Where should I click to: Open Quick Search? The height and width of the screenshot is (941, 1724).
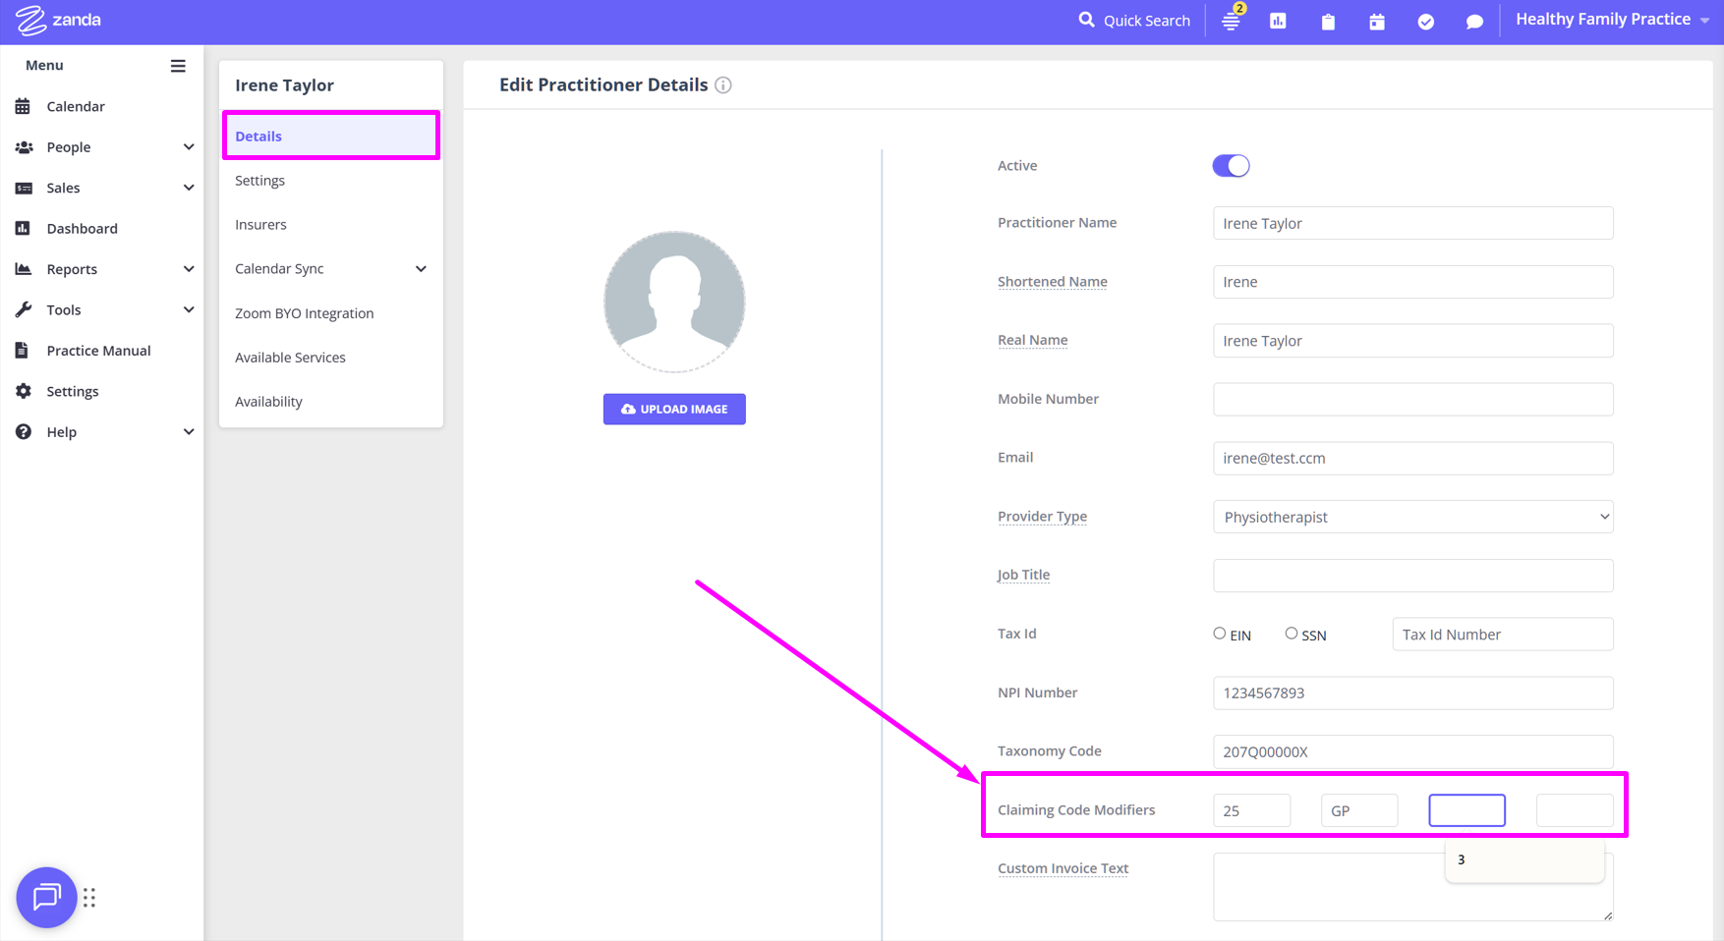click(x=1134, y=21)
